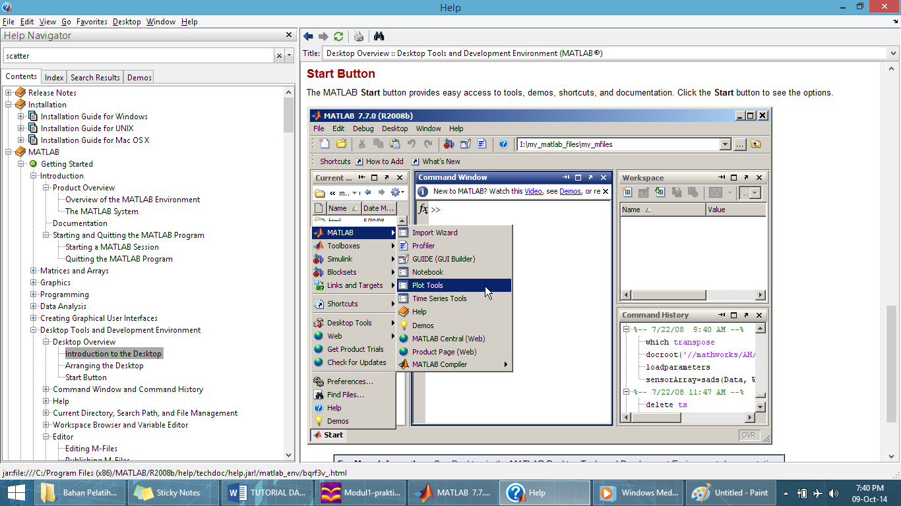Expand the Data Analysis node
This screenshot has height=506, width=901.
(34, 306)
